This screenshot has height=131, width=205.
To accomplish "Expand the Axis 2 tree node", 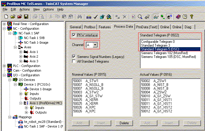I will coord(21,56).
